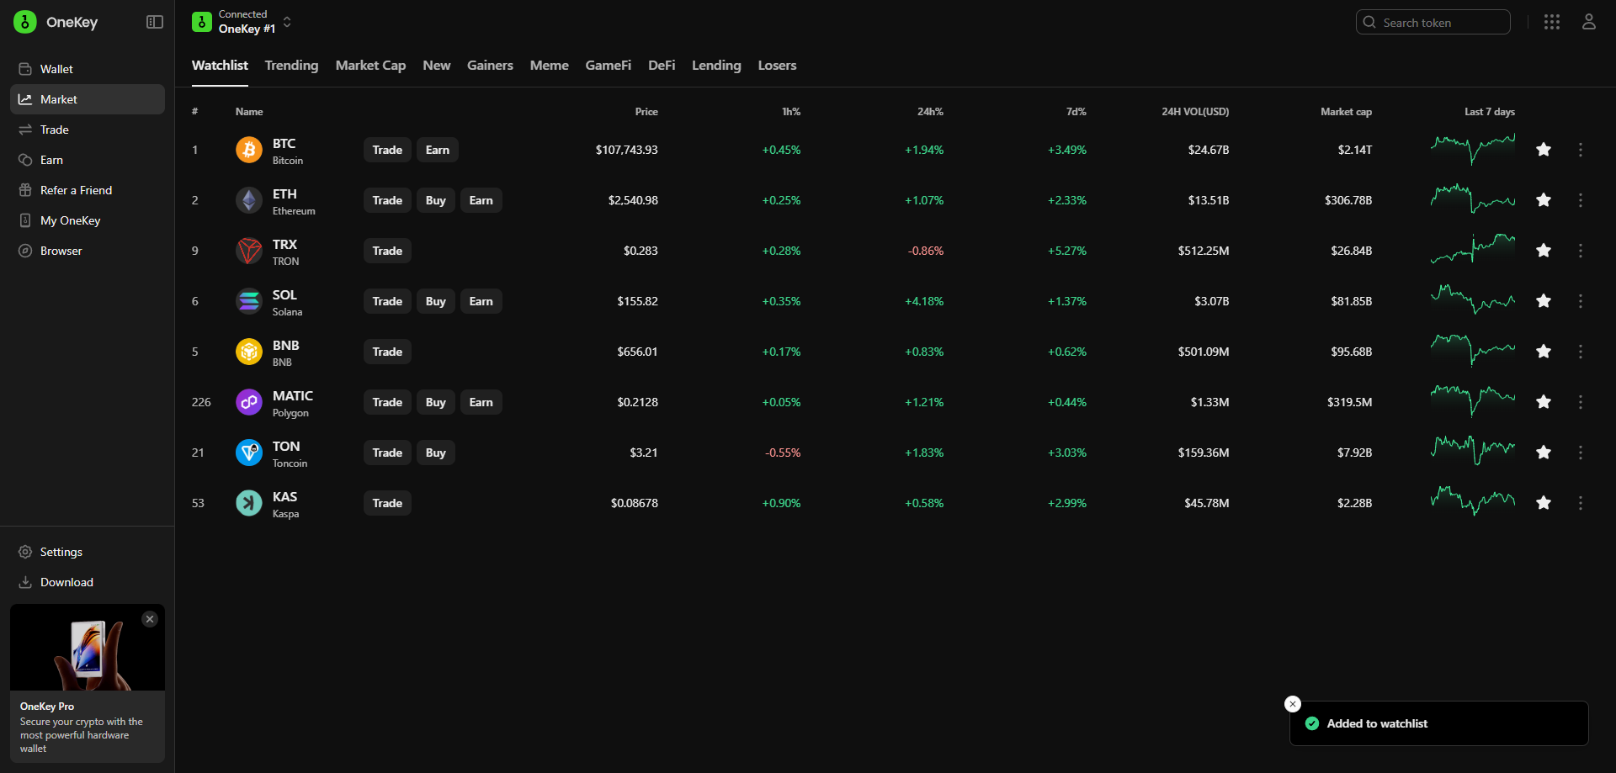Open more options for KAS row
Image resolution: width=1616 pixels, height=773 pixels.
1581,503
